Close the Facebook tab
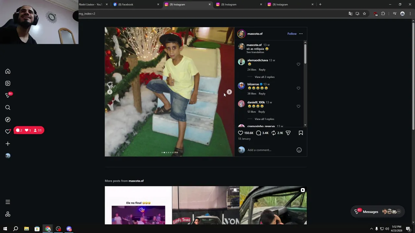This screenshot has width=415, height=233. tap(158, 5)
